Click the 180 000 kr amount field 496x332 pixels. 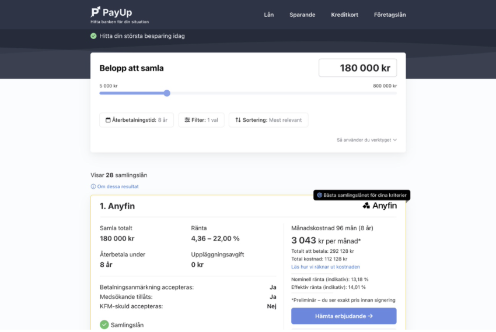pyautogui.click(x=358, y=68)
